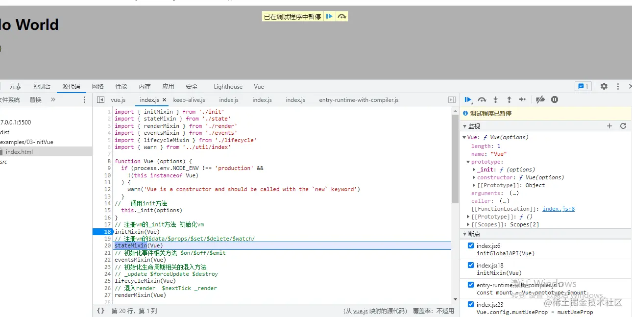Select index.html in file tree
This screenshot has height=317, width=632.
coord(46,152)
